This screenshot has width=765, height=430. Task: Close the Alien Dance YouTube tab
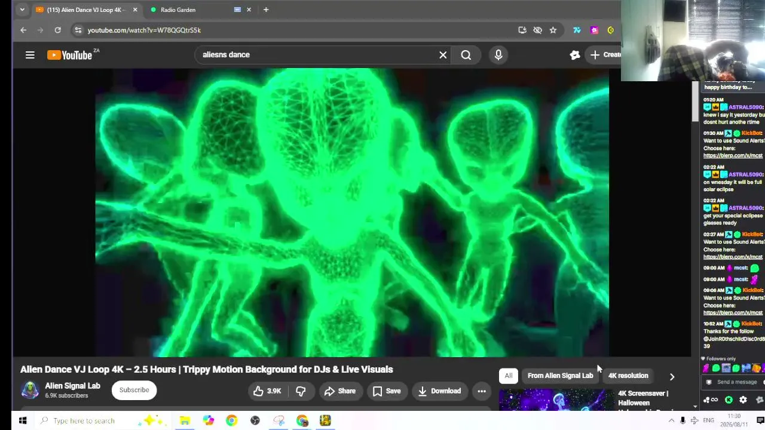point(135,10)
